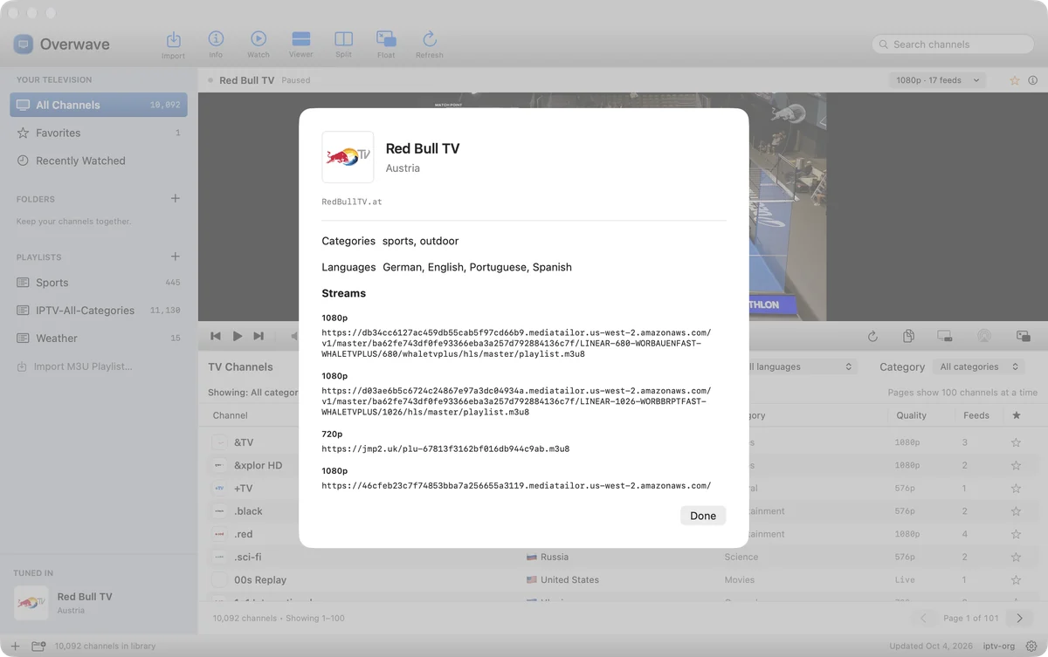Favorite the +TV channel row star
The height and width of the screenshot is (657, 1048).
tap(1016, 489)
